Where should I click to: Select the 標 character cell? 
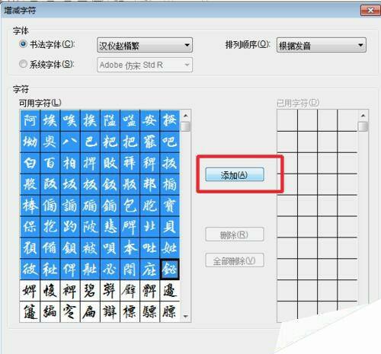(x=130, y=312)
